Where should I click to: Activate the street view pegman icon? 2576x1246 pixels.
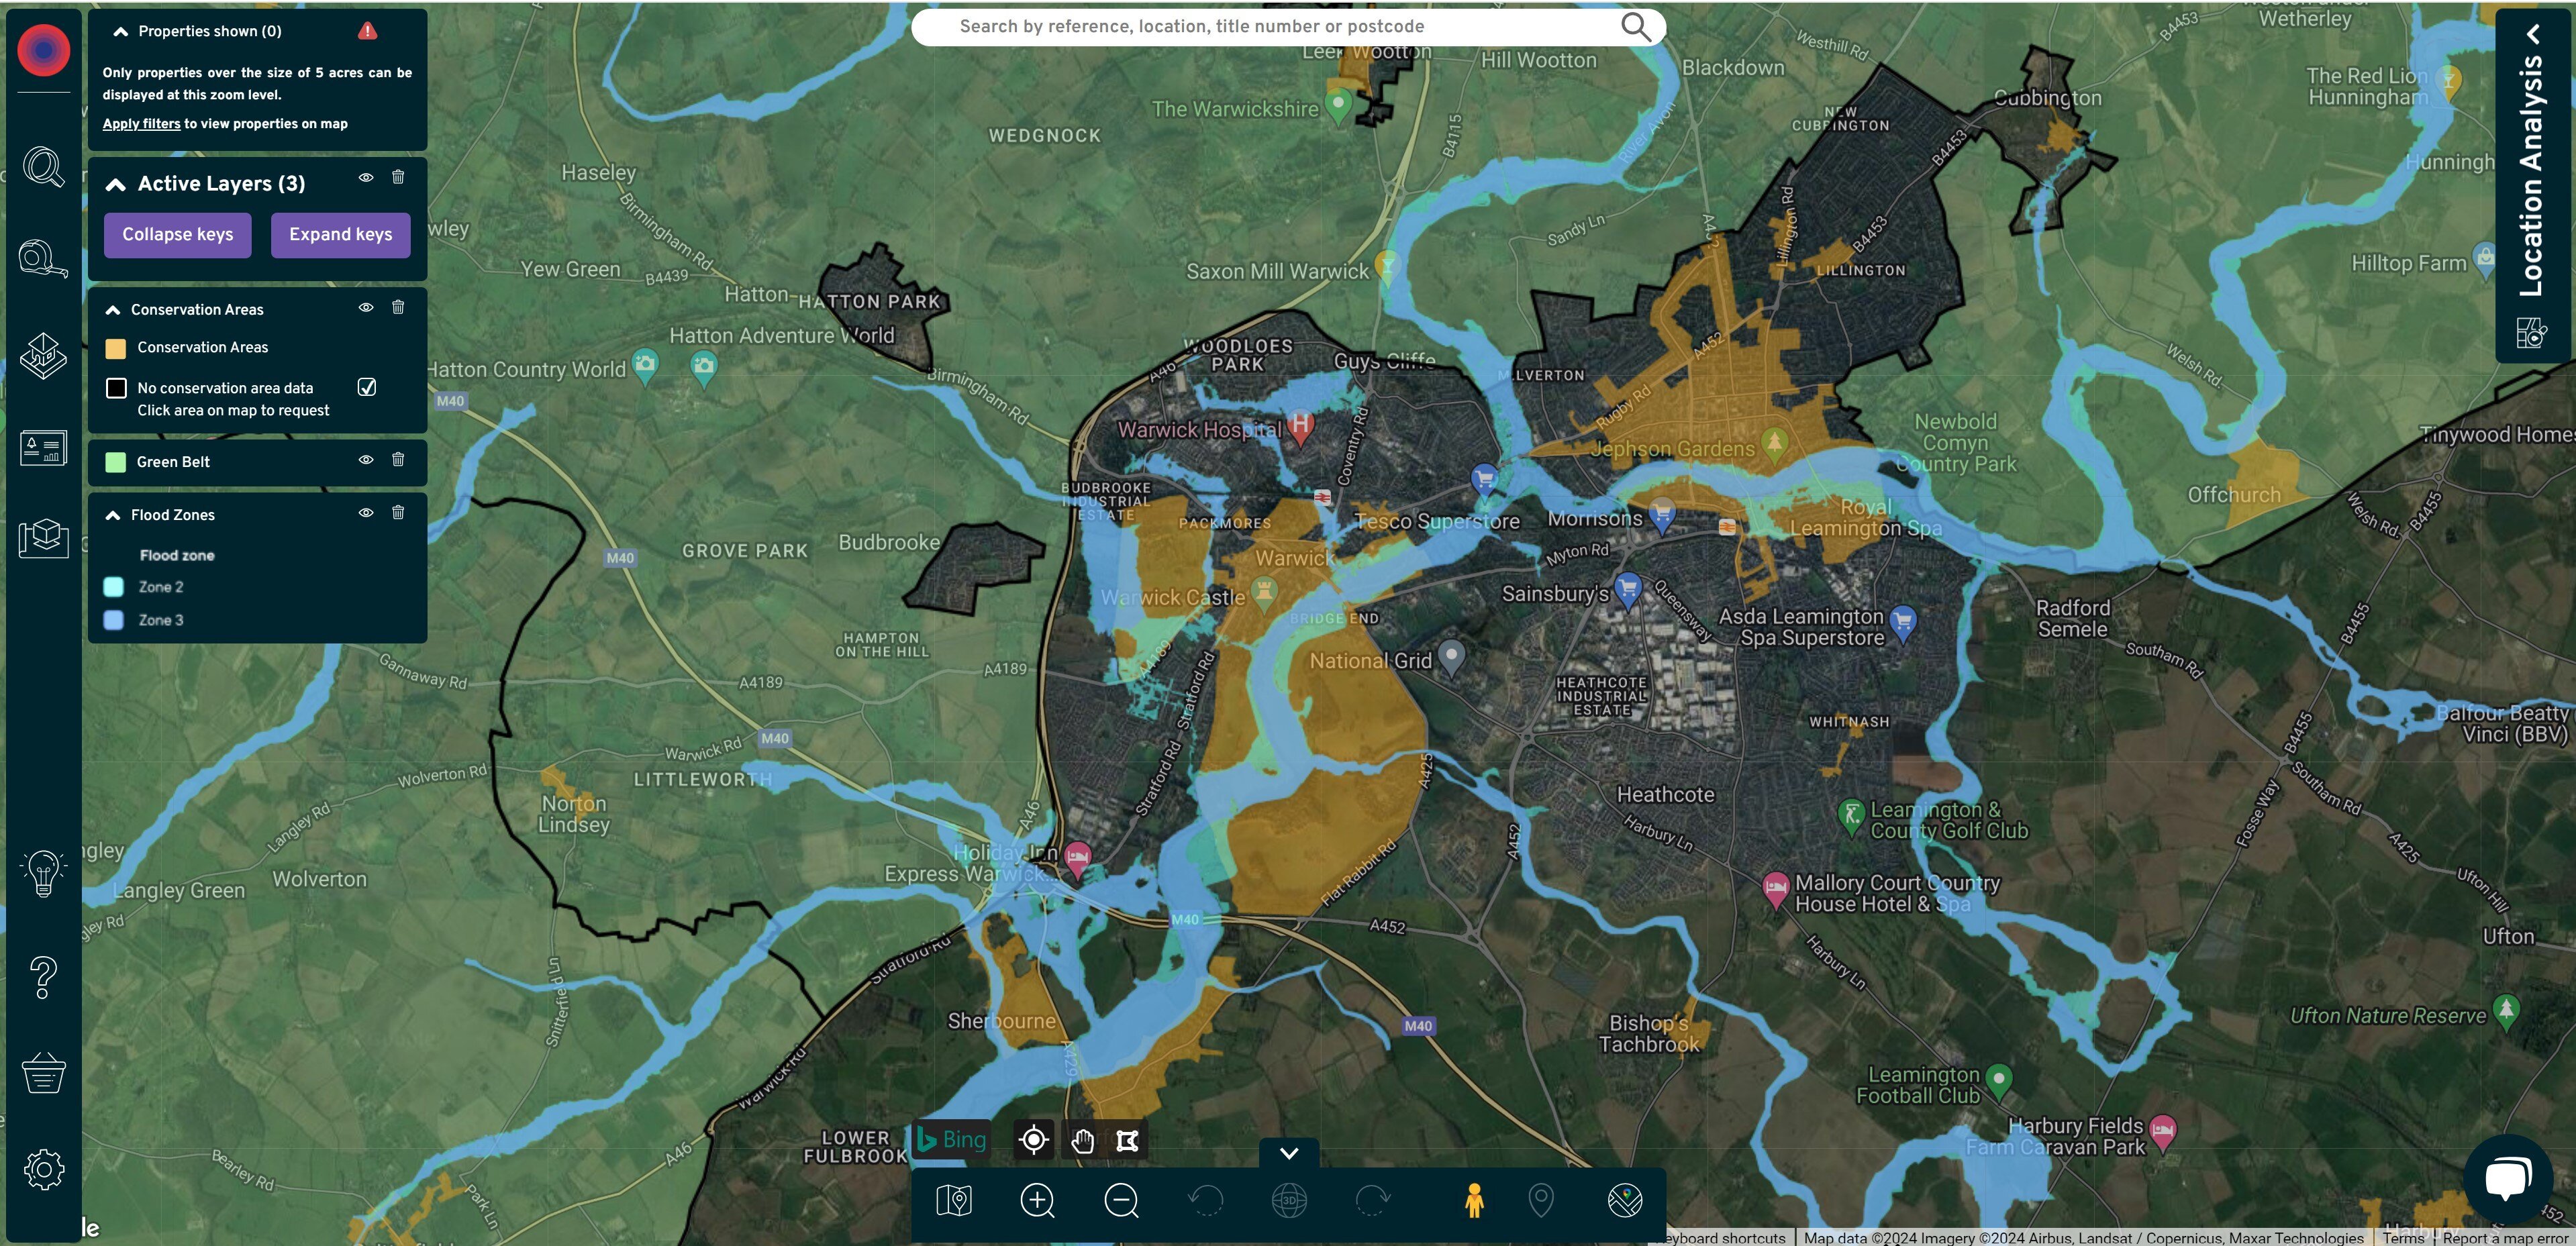coord(1473,1200)
